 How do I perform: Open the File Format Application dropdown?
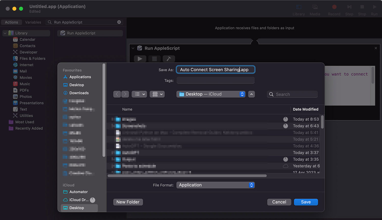tap(215, 185)
